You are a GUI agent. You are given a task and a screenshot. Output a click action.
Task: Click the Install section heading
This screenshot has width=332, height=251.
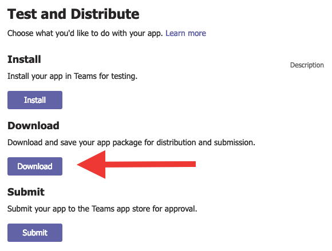pos(24,59)
